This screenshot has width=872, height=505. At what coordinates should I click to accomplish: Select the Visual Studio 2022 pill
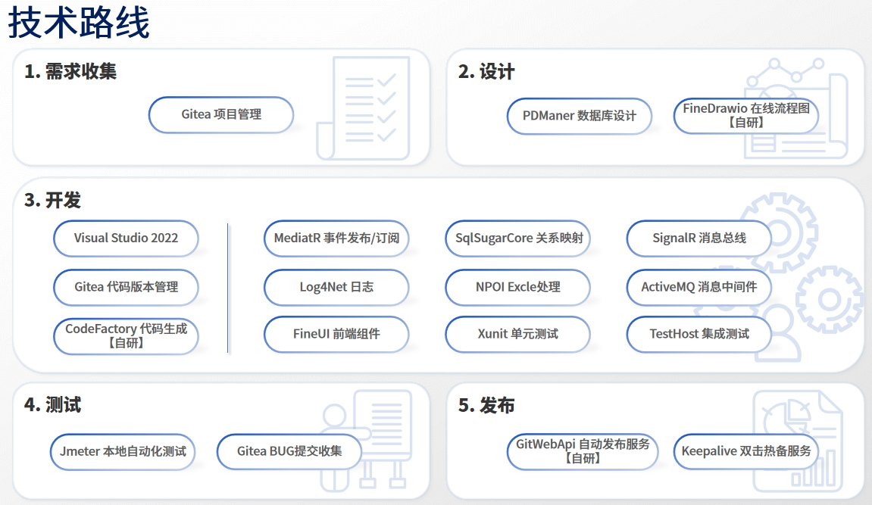(x=126, y=238)
